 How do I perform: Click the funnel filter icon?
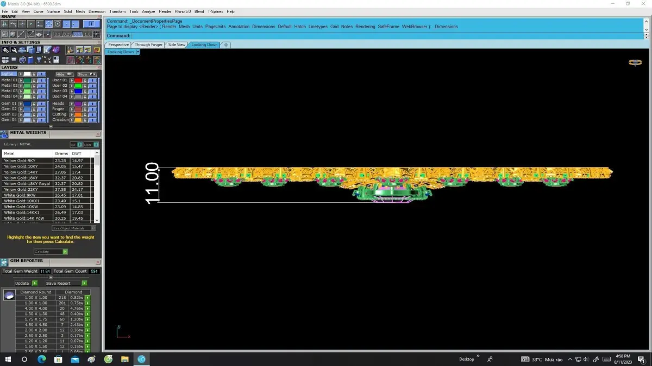point(39,60)
